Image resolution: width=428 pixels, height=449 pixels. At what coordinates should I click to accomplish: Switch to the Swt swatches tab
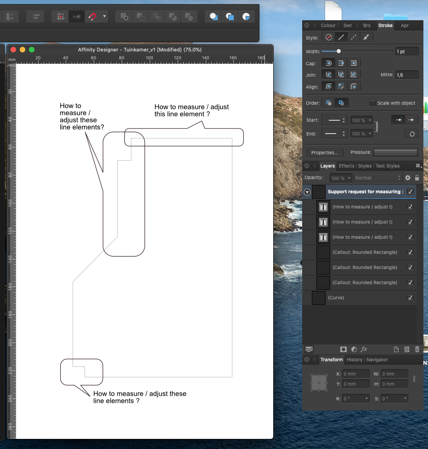pyautogui.click(x=348, y=26)
